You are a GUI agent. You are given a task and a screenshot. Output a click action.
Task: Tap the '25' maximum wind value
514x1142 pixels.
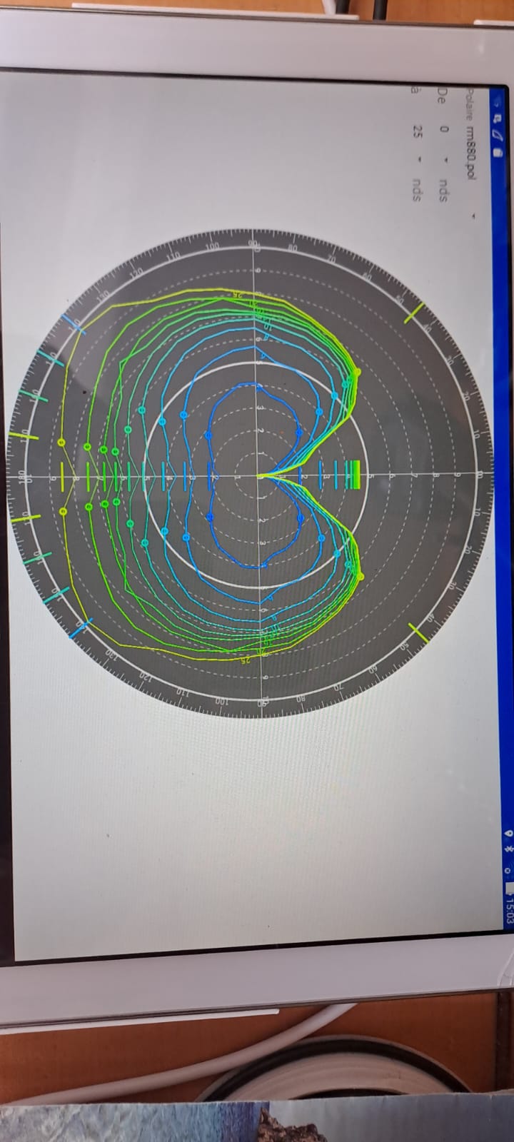pos(418,131)
